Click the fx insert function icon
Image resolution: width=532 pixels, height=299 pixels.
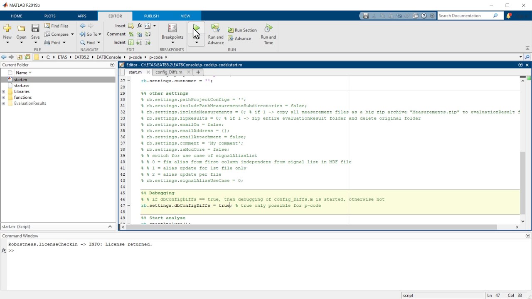[x=139, y=26]
